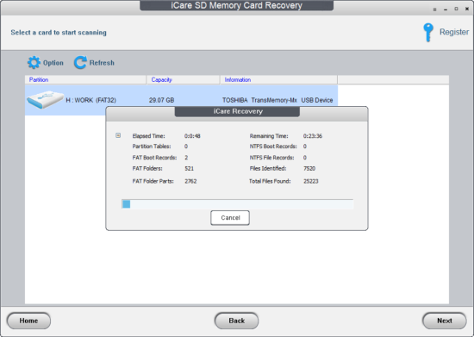Click the scan progress bar
The width and height of the screenshot is (474, 337).
tap(237, 204)
